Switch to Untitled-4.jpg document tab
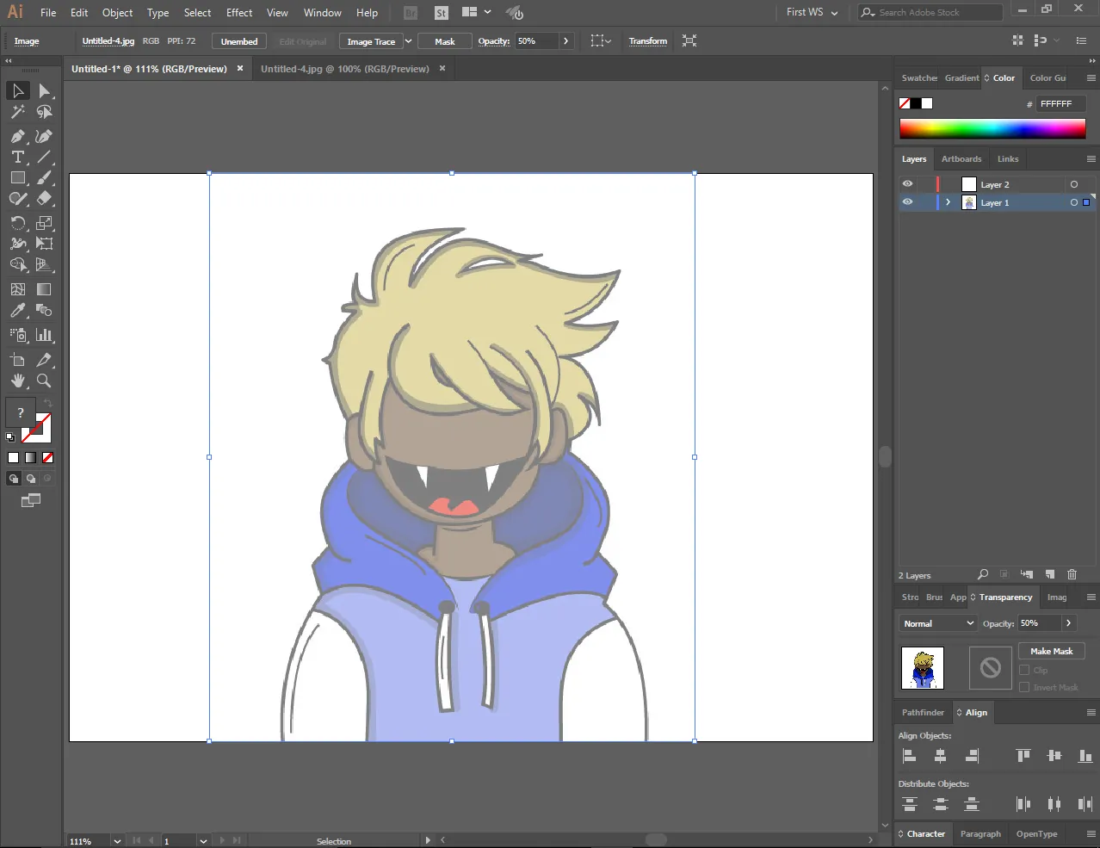Image resolution: width=1100 pixels, height=848 pixels. point(344,69)
